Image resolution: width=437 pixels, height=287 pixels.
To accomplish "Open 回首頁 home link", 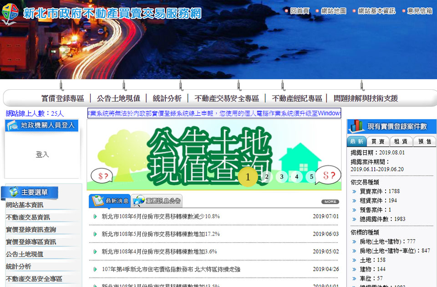I will [x=300, y=11].
